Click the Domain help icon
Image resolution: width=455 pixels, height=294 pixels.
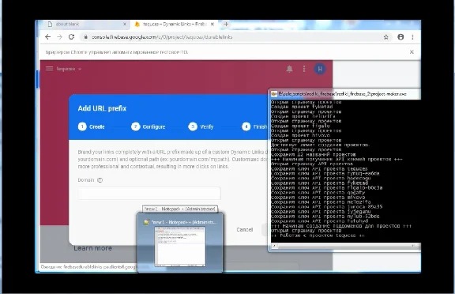tap(100, 180)
